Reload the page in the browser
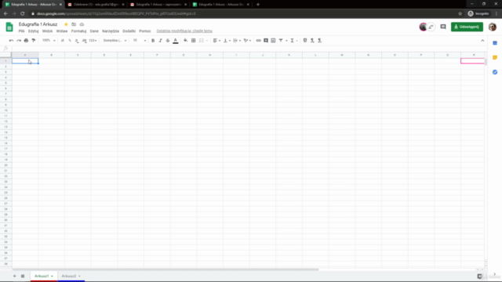Image resolution: width=502 pixels, height=282 pixels. click(x=23, y=14)
